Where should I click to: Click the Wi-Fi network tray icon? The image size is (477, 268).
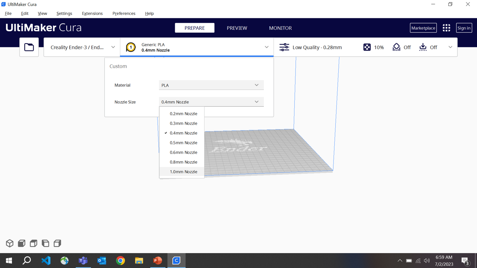click(418, 261)
